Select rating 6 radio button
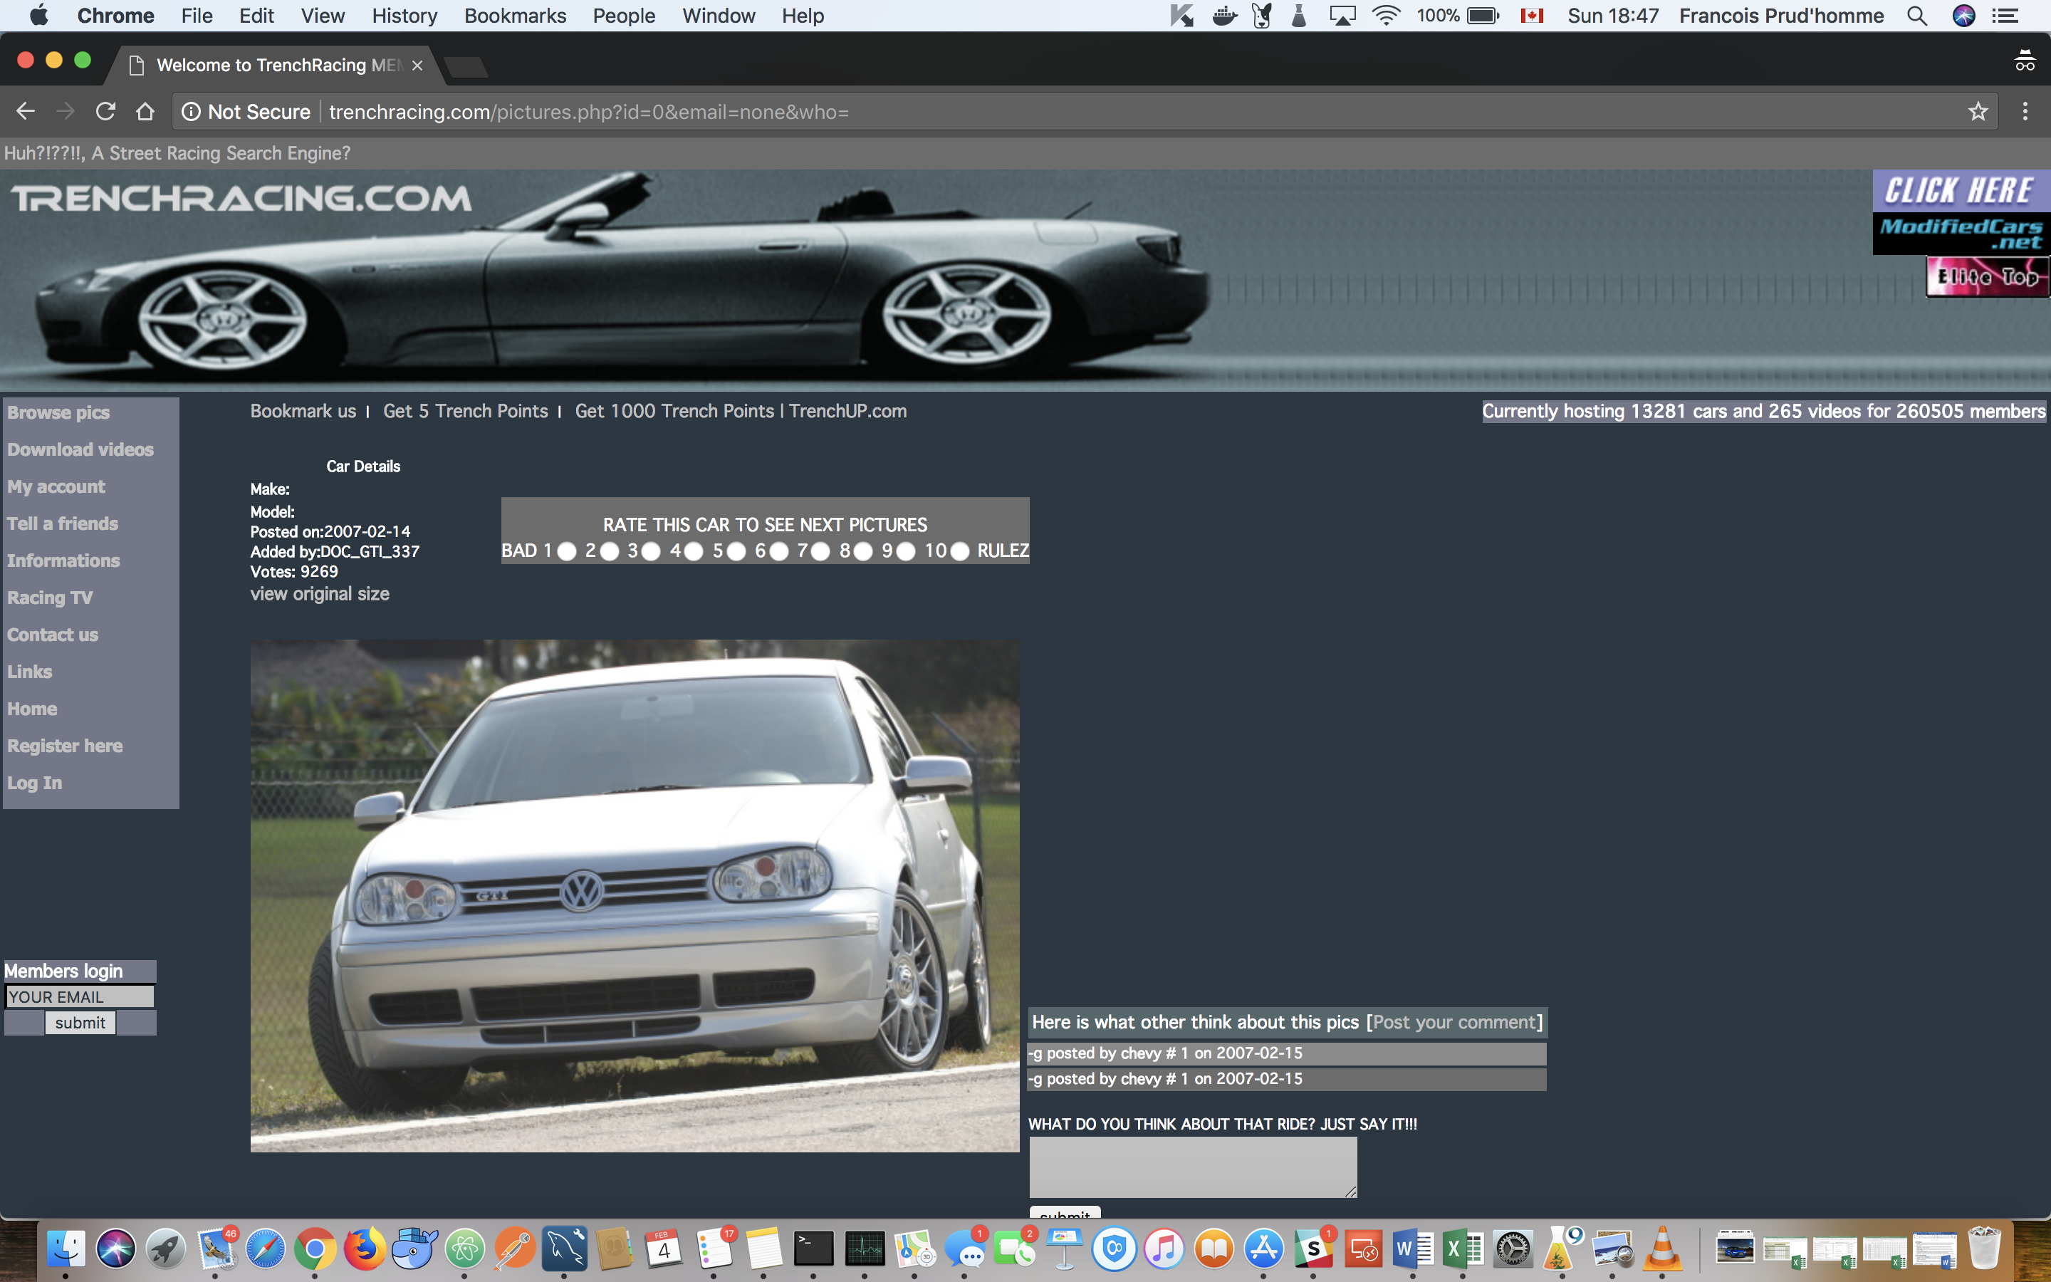This screenshot has width=2051, height=1282. click(x=778, y=551)
